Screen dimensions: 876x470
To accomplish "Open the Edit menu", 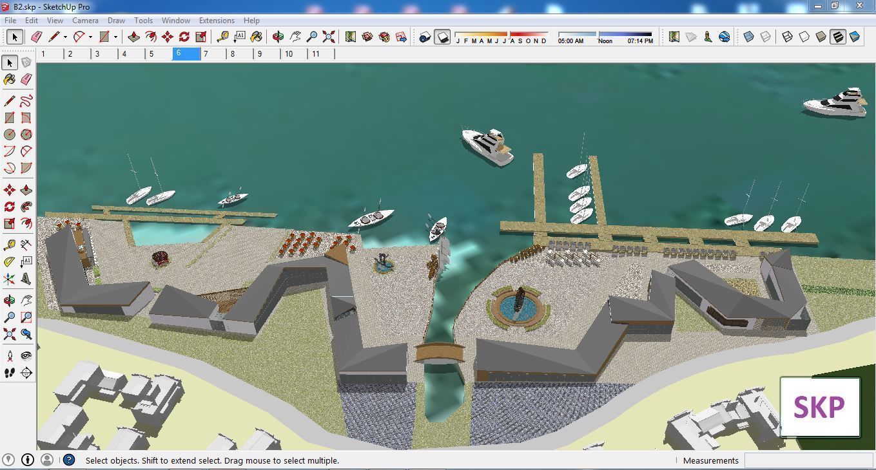I will point(31,21).
